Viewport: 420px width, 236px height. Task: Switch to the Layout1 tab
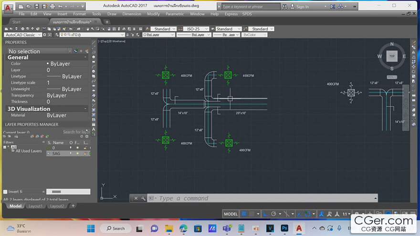(34, 206)
